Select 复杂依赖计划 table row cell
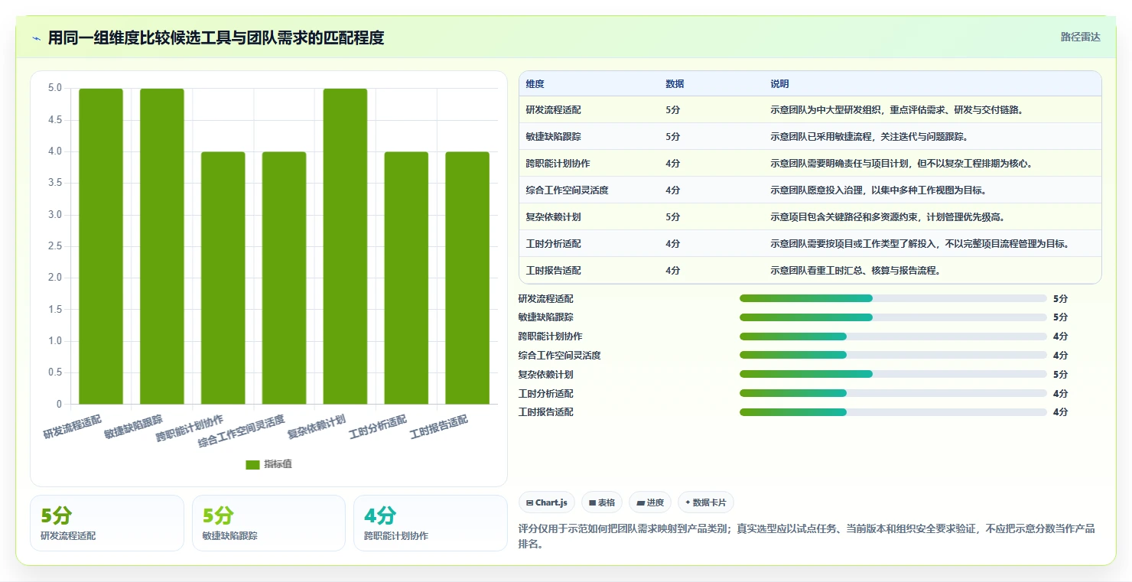 click(x=553, y=217)
